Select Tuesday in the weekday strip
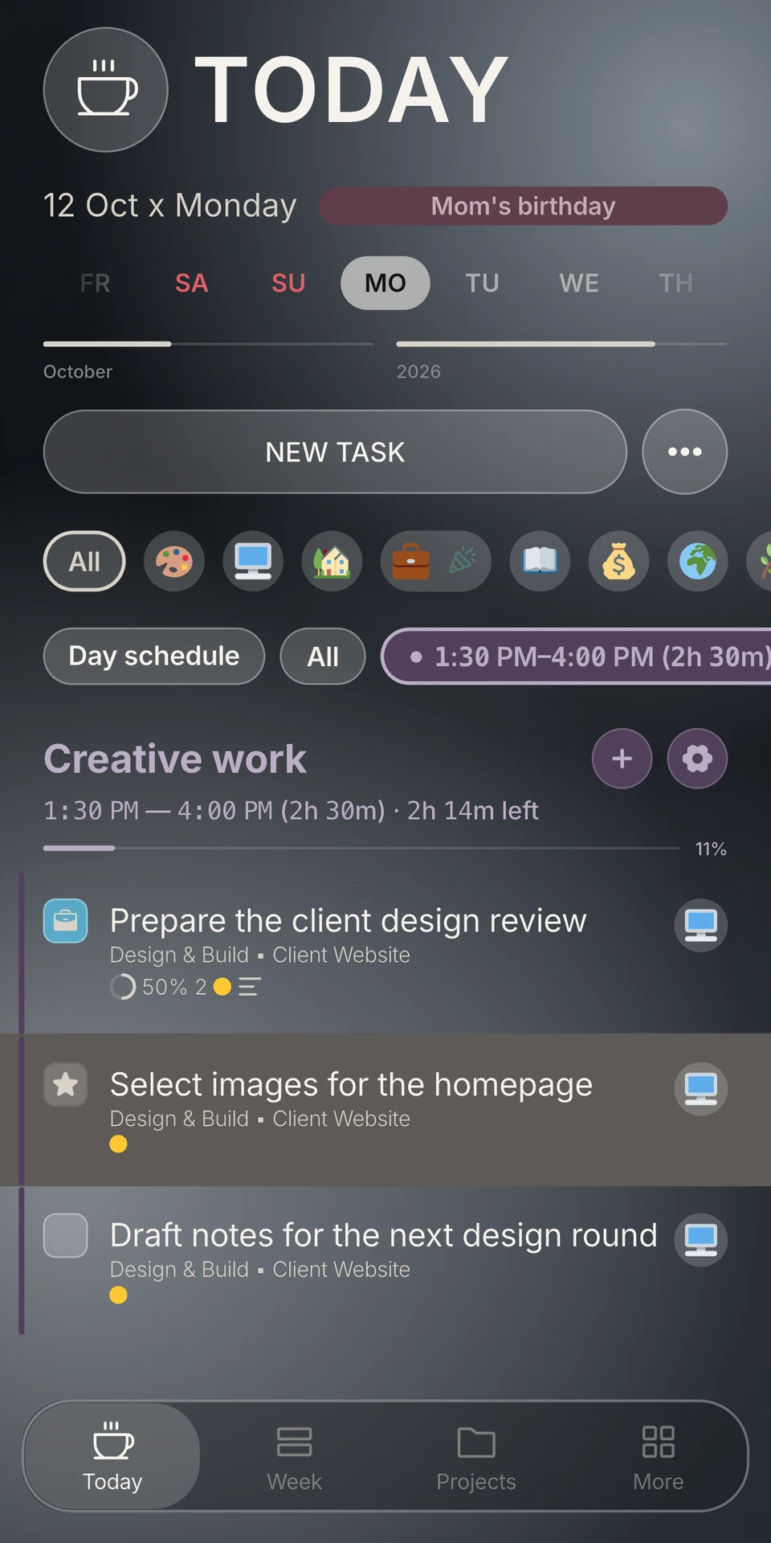Screen dimensions: 771x1543 point(483,283)
